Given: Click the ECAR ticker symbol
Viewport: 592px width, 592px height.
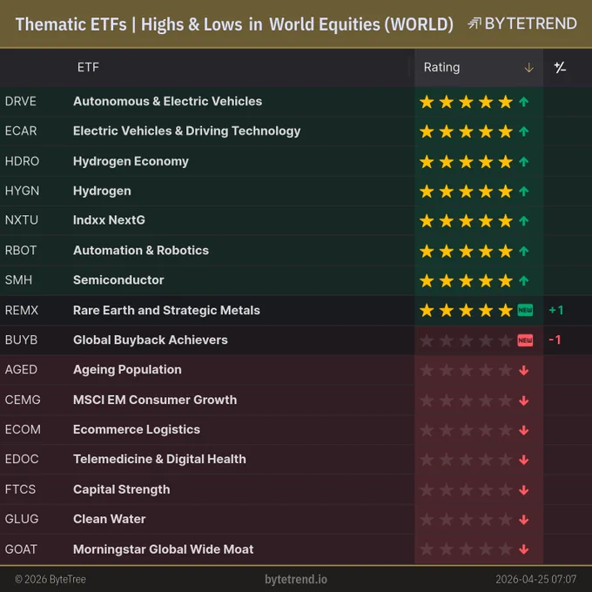Looking at the screenshot, I should (21, 131).
